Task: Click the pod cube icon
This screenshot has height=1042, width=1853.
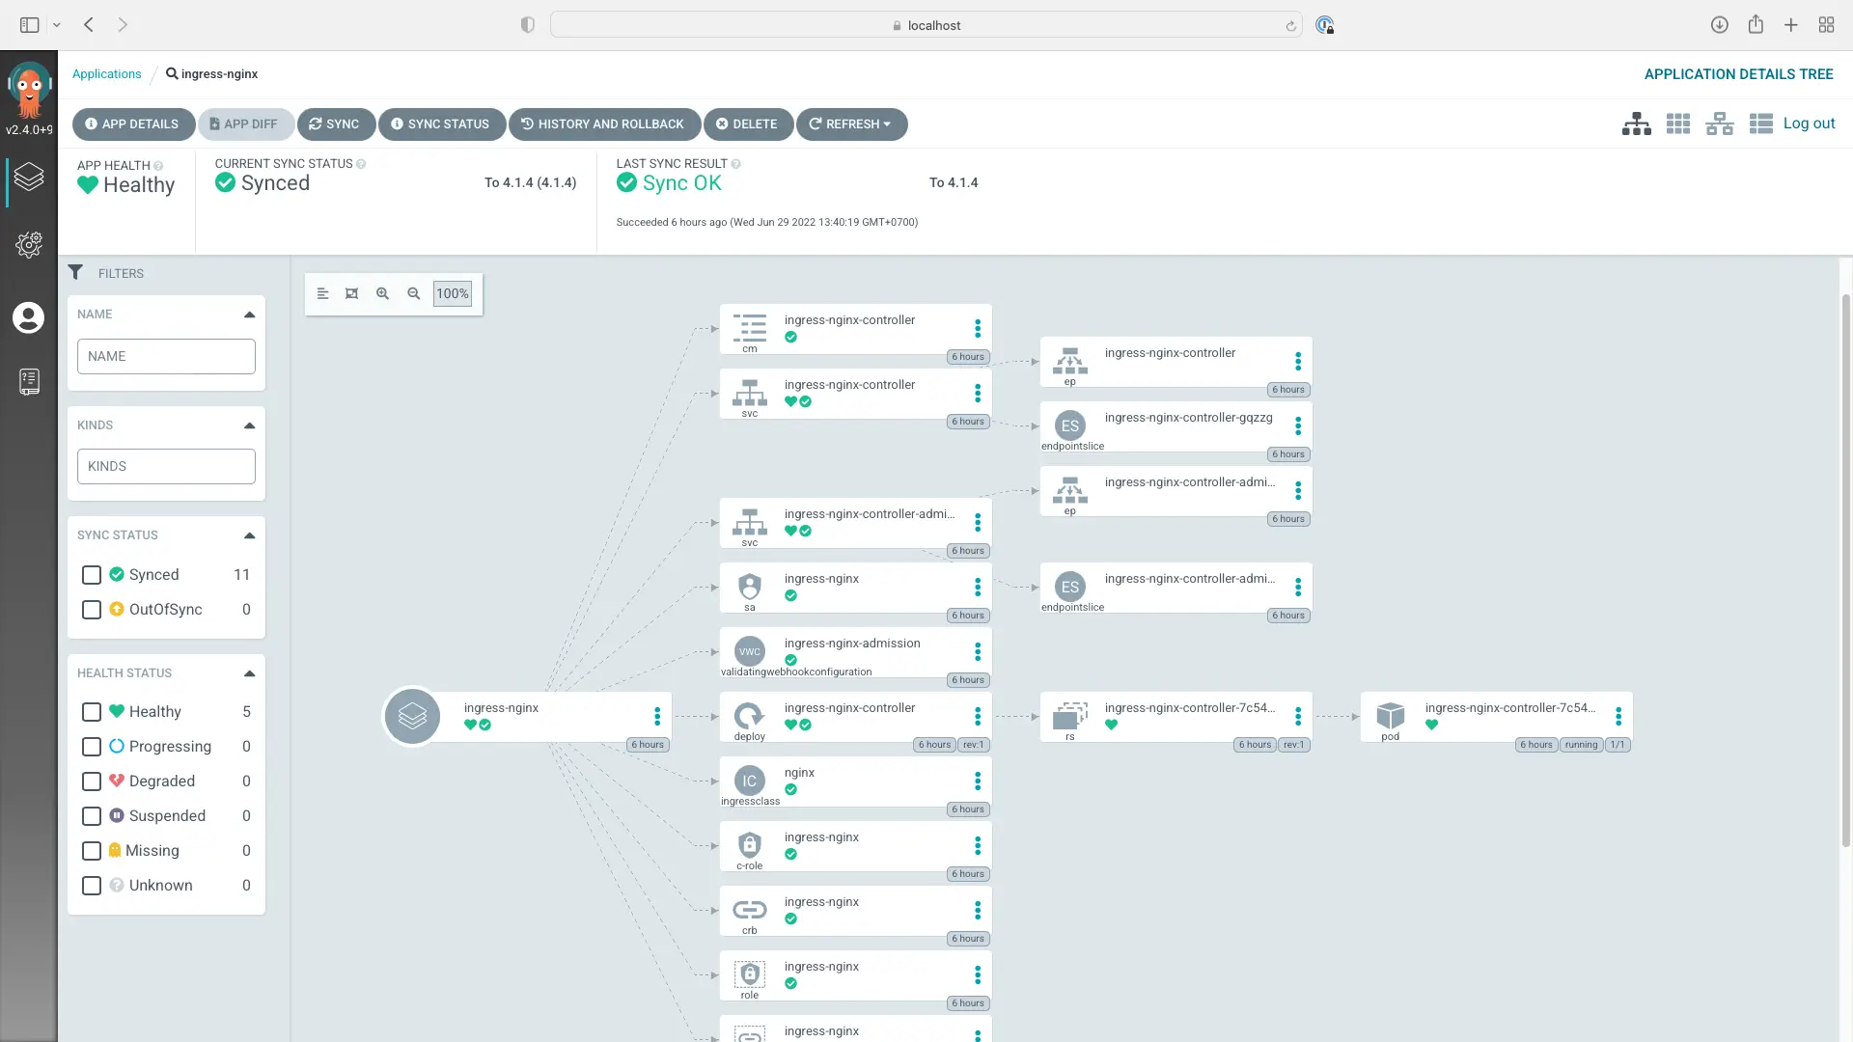Action: [x=1390, y=715]
